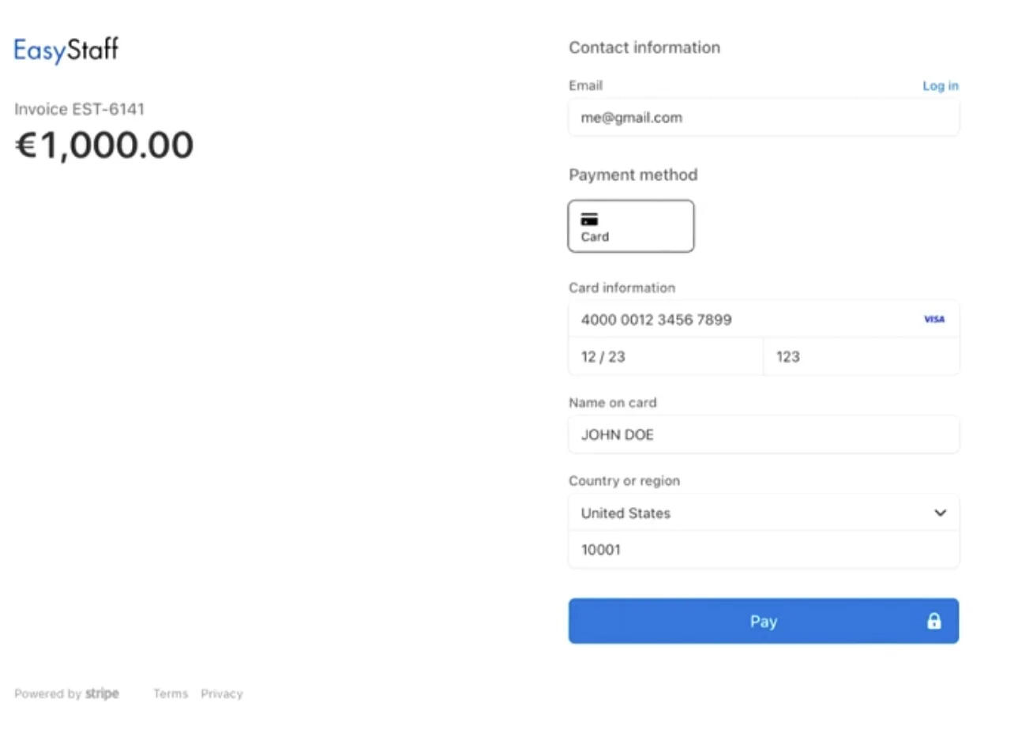Viewport: 1033px width, 733px height.
Task: Focus the Email input field
Action: point(763,118)
